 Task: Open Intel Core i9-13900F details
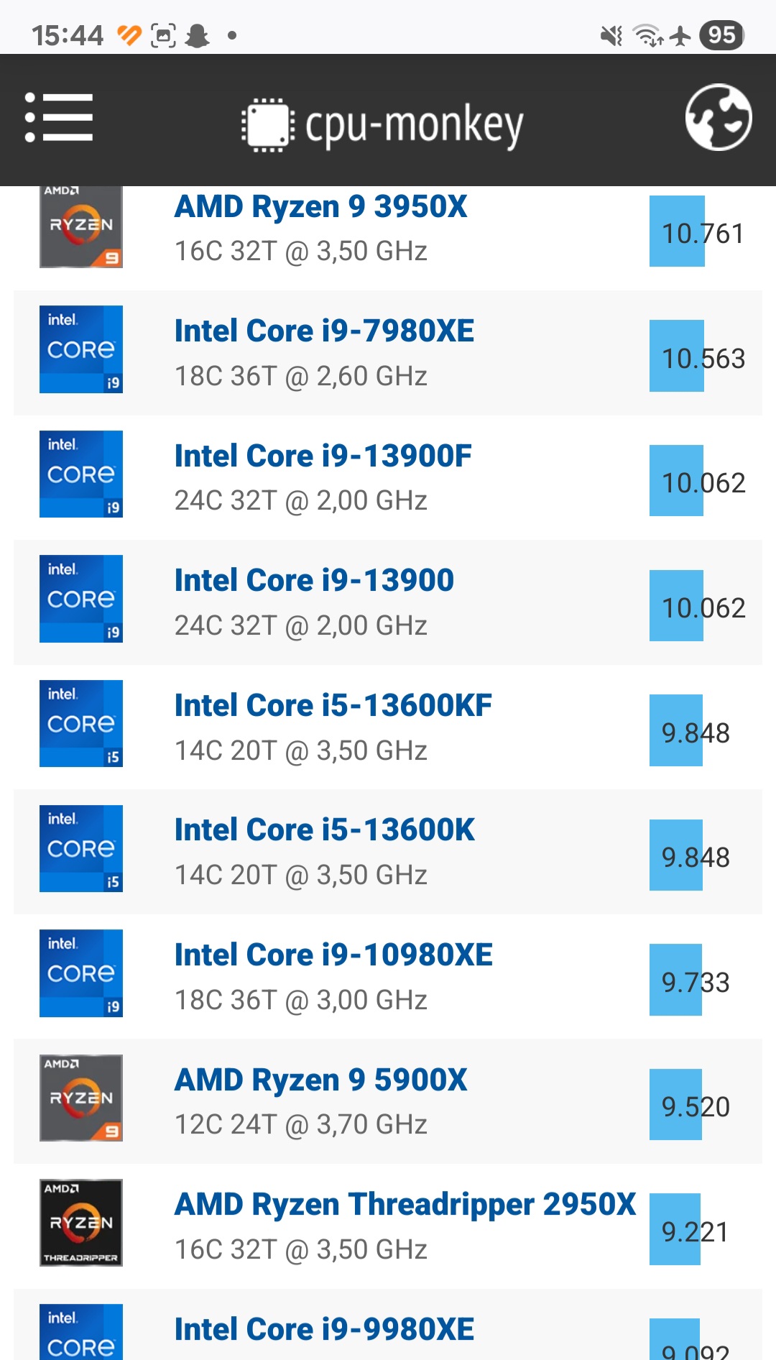pyautogui.click(x=323, y=456)
